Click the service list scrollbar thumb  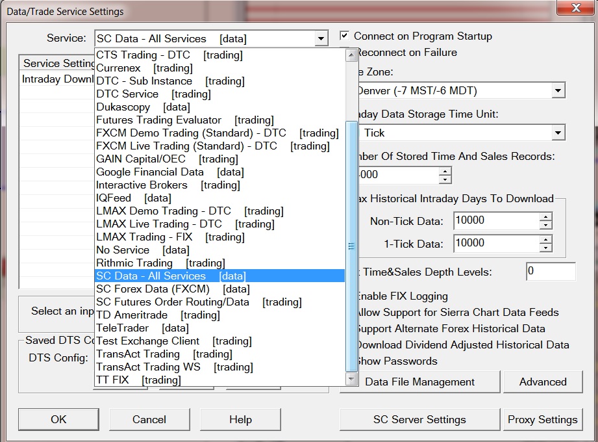point(351,246)
